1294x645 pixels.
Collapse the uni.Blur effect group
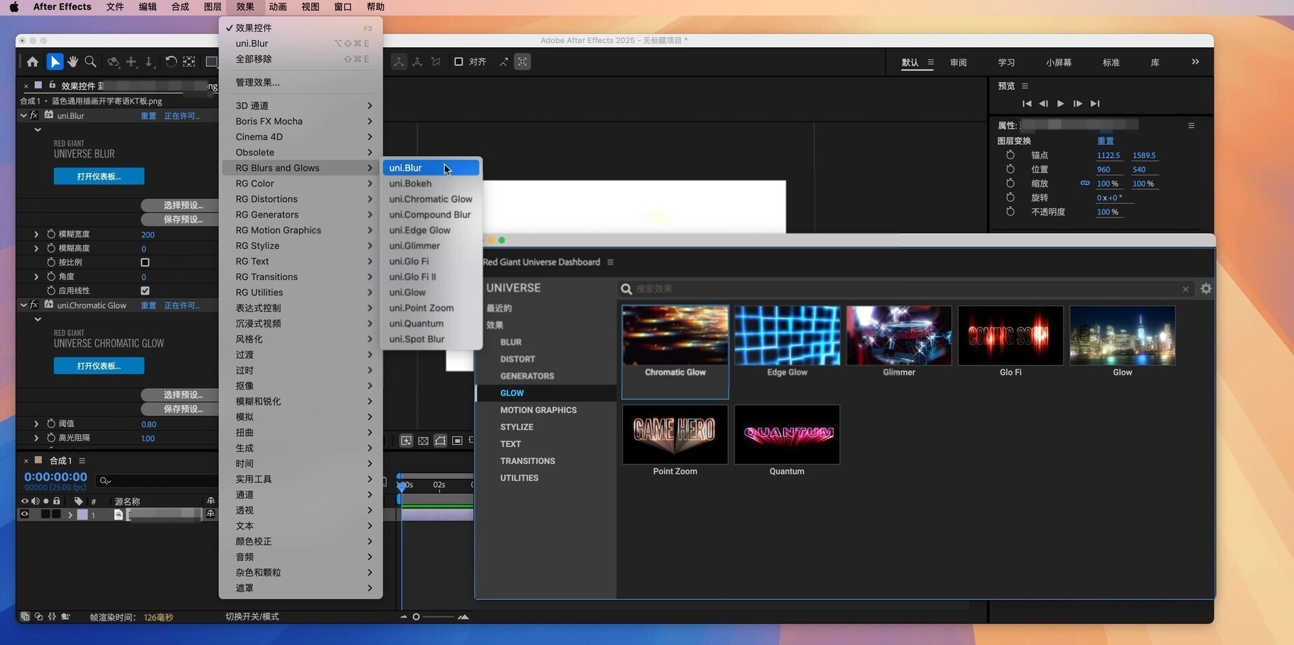24,116
